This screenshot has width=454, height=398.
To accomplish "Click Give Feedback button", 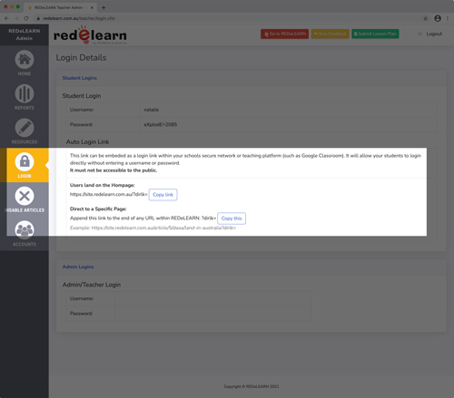I will click(x=331, y=34).
